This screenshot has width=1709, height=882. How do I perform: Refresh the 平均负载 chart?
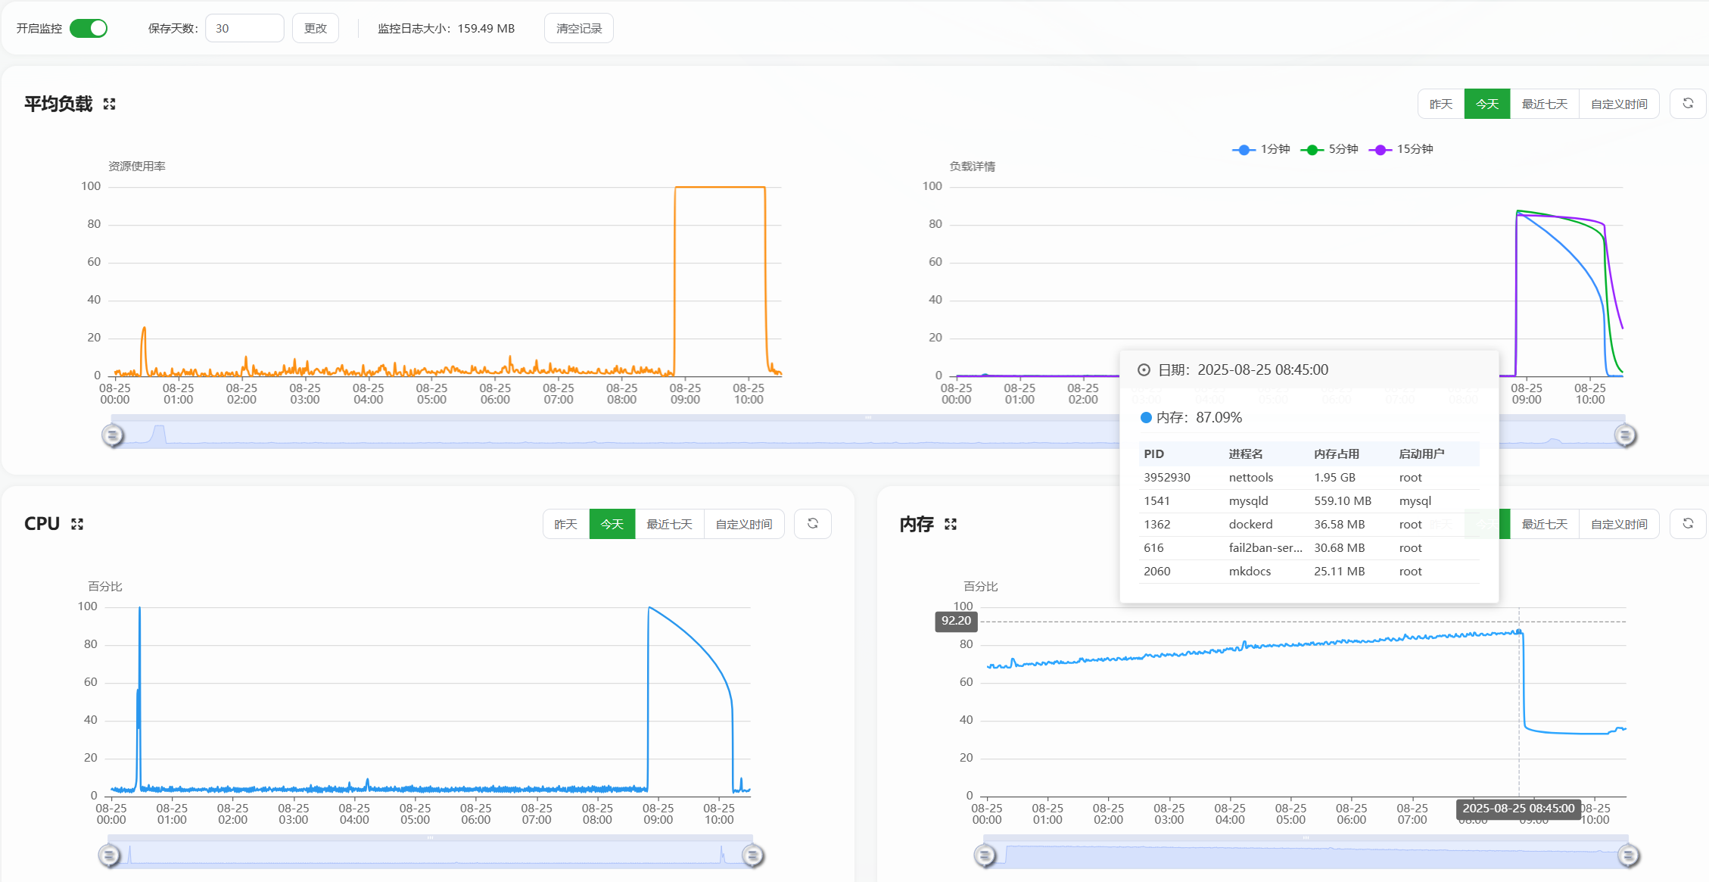(1688, 104)
